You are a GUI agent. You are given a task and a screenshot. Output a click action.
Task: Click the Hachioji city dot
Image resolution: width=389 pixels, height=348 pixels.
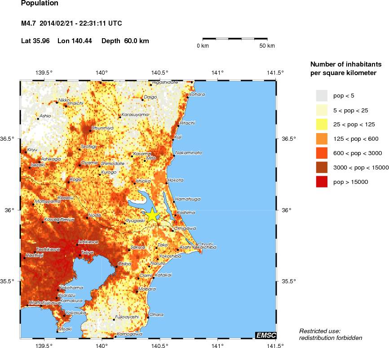tap(24, 258)
